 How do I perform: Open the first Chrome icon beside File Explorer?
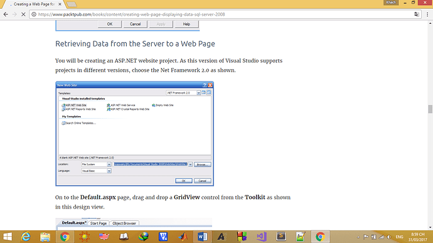[65, 237]
